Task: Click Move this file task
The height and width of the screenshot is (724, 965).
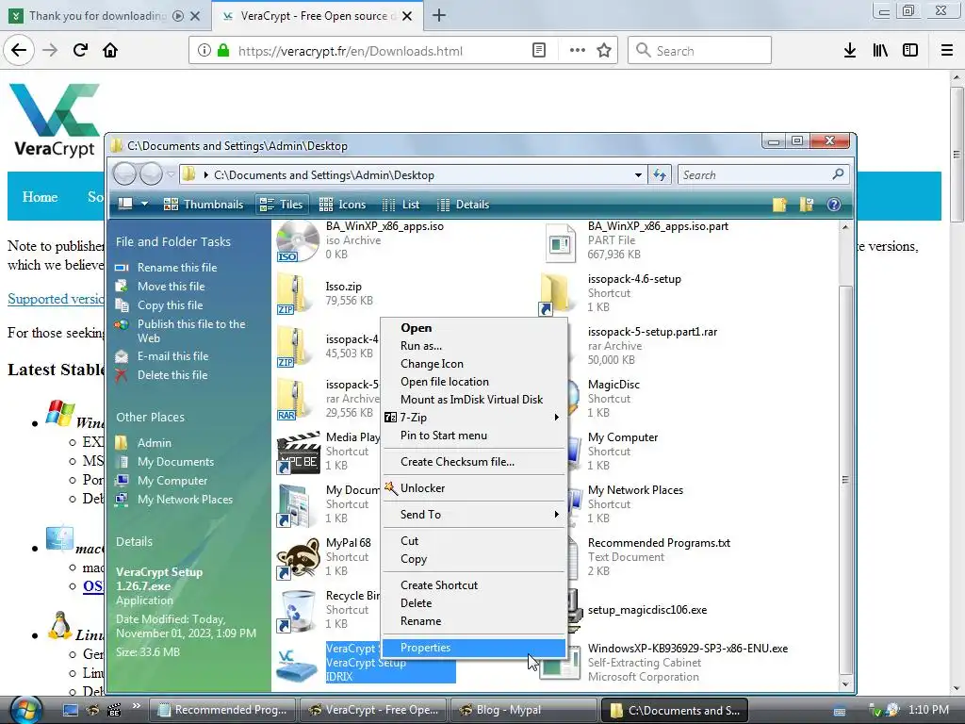Action: click(160, 287)
